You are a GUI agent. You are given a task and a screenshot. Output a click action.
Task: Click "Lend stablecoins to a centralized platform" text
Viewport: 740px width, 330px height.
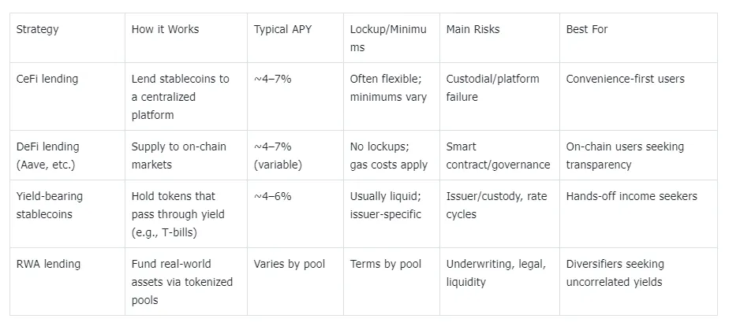pyautogui.click(x=180, y=97)
